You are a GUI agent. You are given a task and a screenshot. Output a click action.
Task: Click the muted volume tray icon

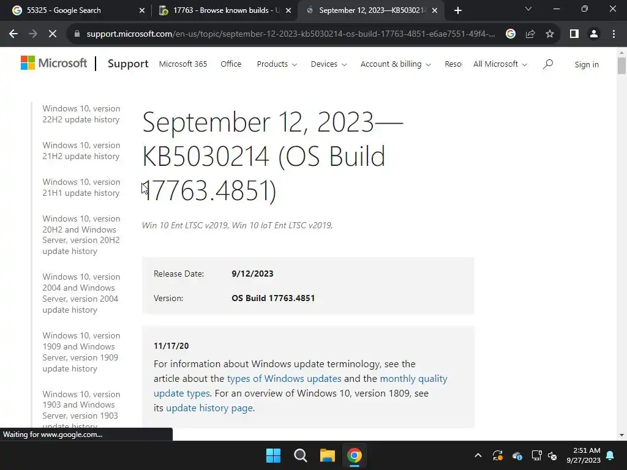(x=552, y=455)
